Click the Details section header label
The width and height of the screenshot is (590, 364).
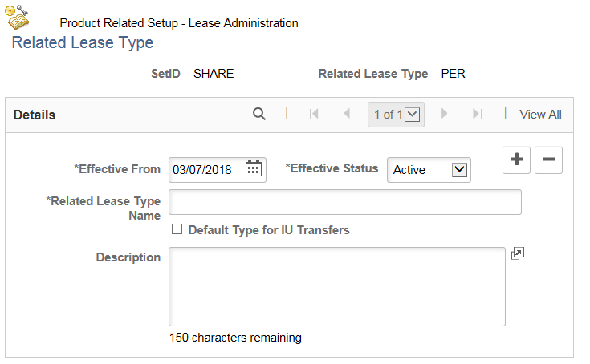point(35,115)
